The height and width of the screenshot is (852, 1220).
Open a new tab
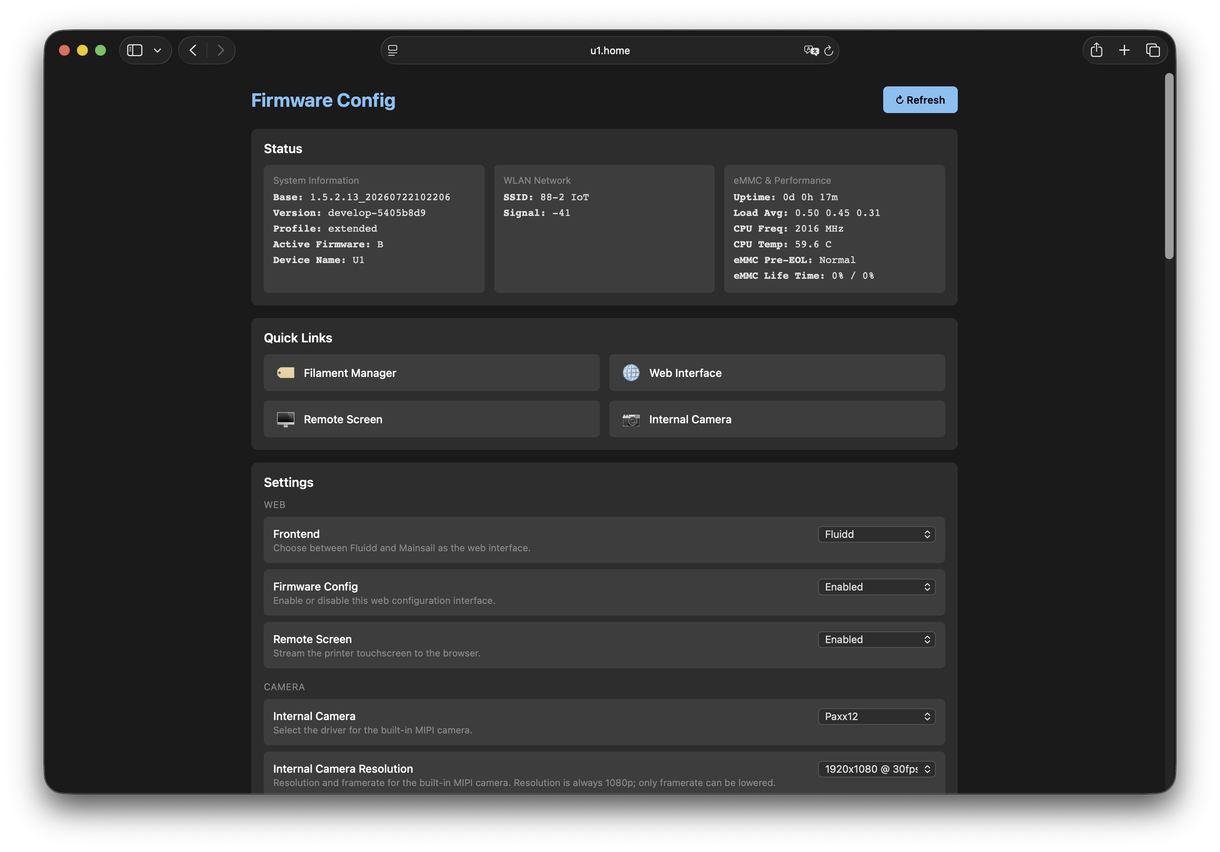tap(1124, 50)
